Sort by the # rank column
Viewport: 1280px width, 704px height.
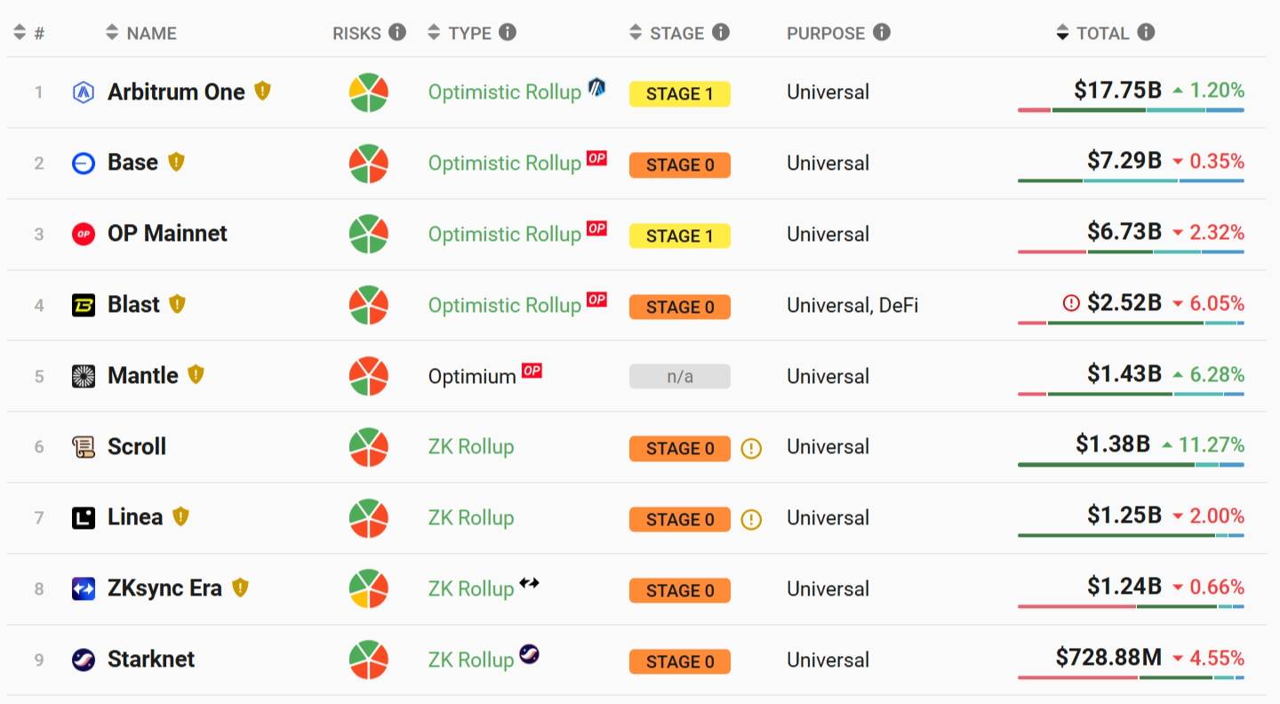(28, 33)
